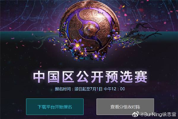Select the 中国区公开预选赛 headline text
Screen dimensions: 178x119
pyautogui.click(x=90, y=77)
